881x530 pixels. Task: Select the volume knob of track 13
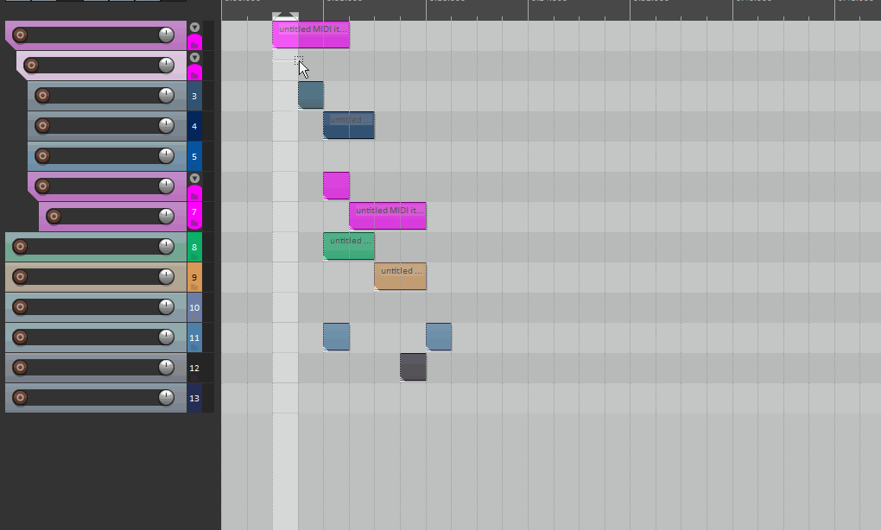click(x=167, y=397)
